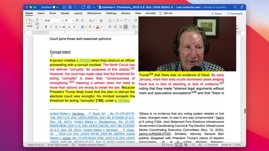The image size is (269, 151).
Task: Switch to Focus mode in status bar
Action: pyautogui.click(x=167, y=145)
